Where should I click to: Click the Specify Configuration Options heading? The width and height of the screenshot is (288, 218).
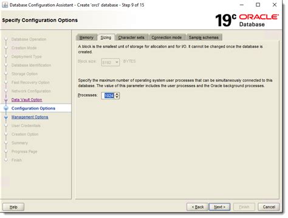pos(40,20)
